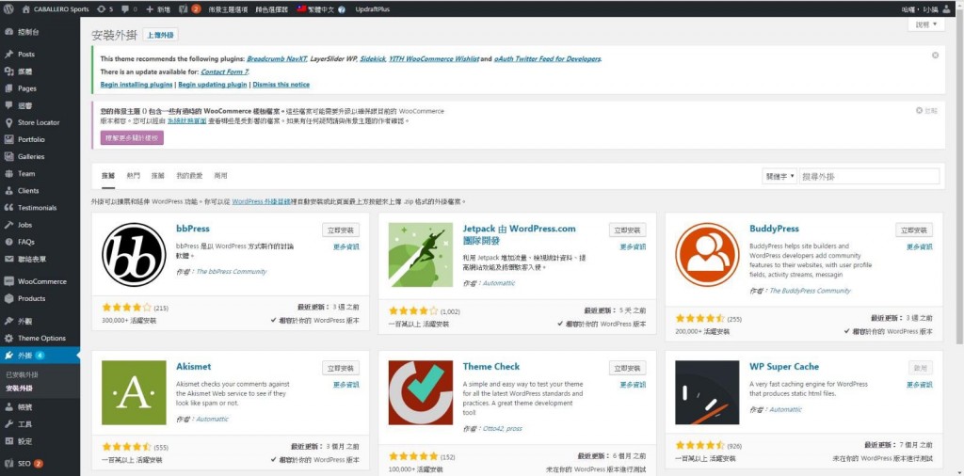This screenshot has height=476, width=964.
Task: Open Contact Form 7 update link
Action: [224, 71]
